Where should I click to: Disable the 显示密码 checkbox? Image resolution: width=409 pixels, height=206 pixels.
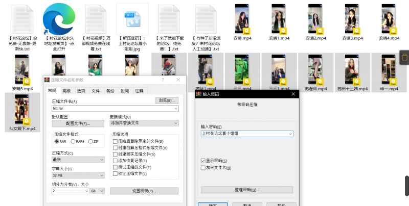click(203, 161)
